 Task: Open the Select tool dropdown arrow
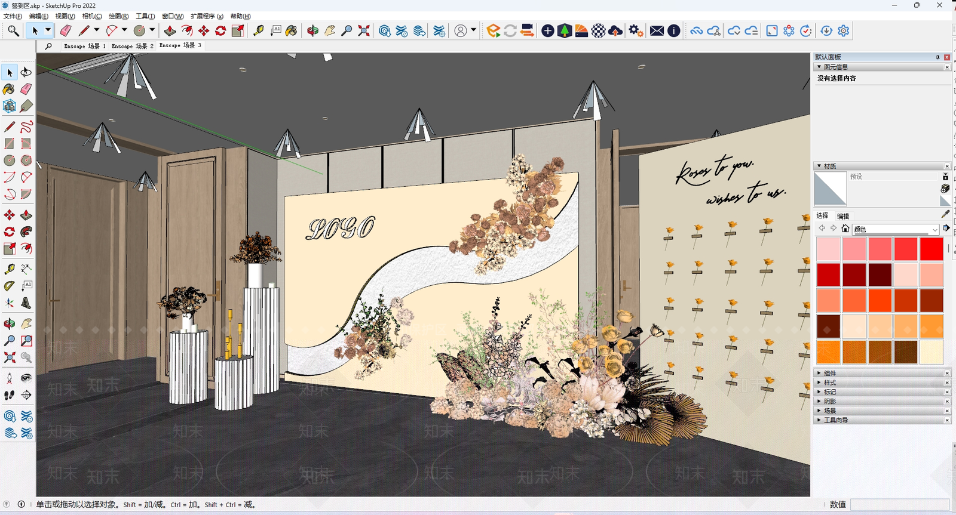48,30
